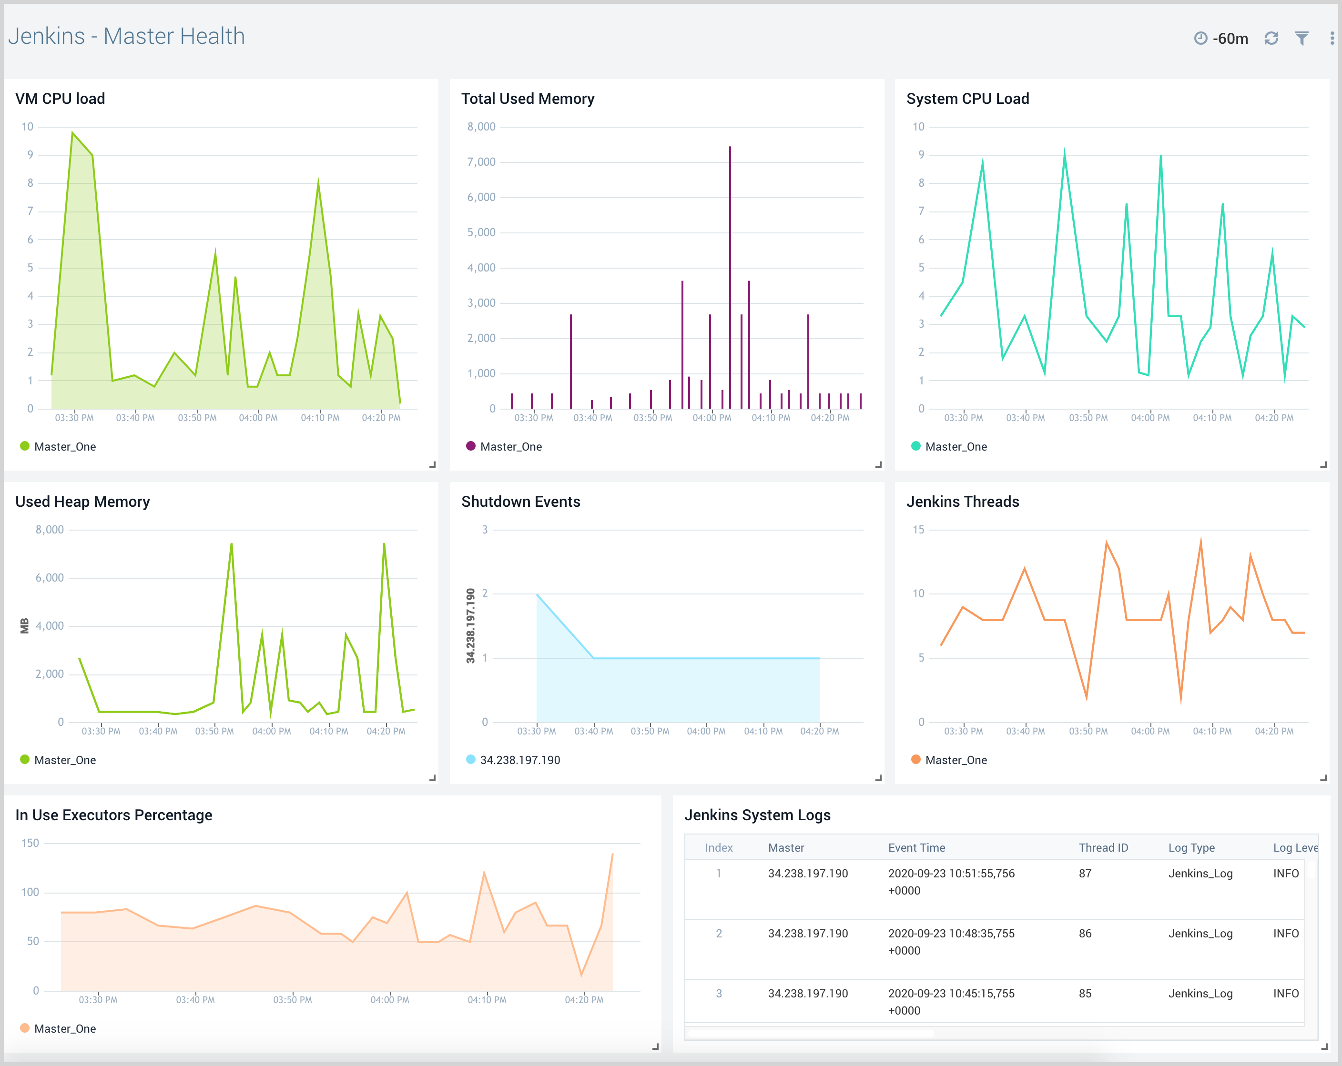Click the Jenkins - Master Health title
The image size is (1342, 1066).
pos(126,36)
